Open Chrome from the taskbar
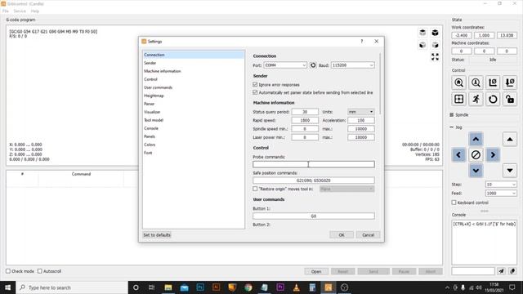 248,287
